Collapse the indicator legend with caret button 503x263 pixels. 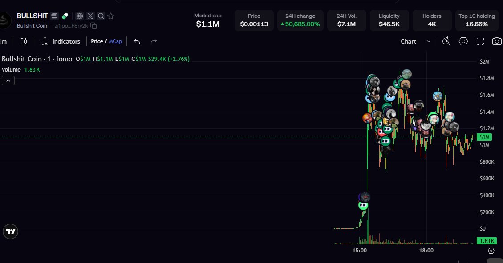click(8, 81)
